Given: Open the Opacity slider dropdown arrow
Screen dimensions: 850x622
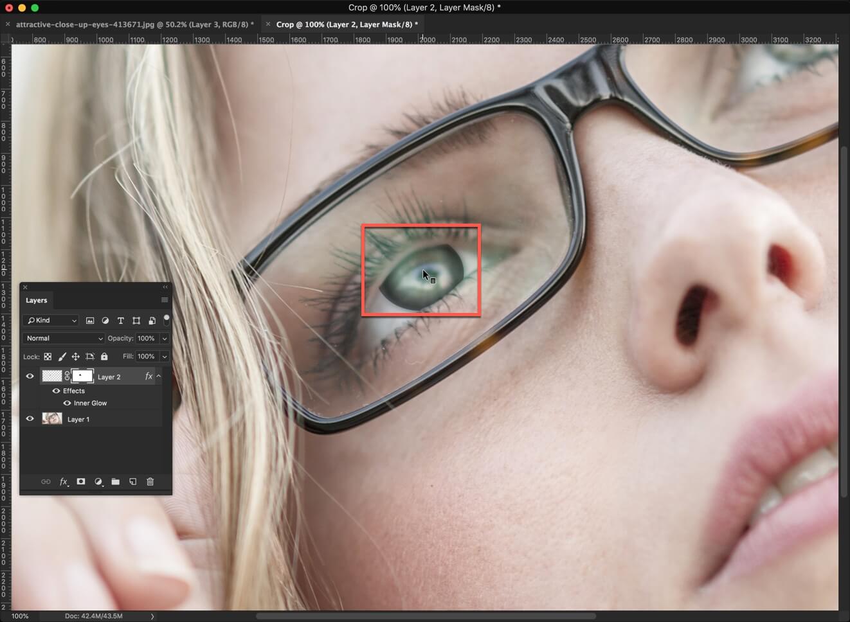Looking at the screenshot, I should [x=165, y=339].
